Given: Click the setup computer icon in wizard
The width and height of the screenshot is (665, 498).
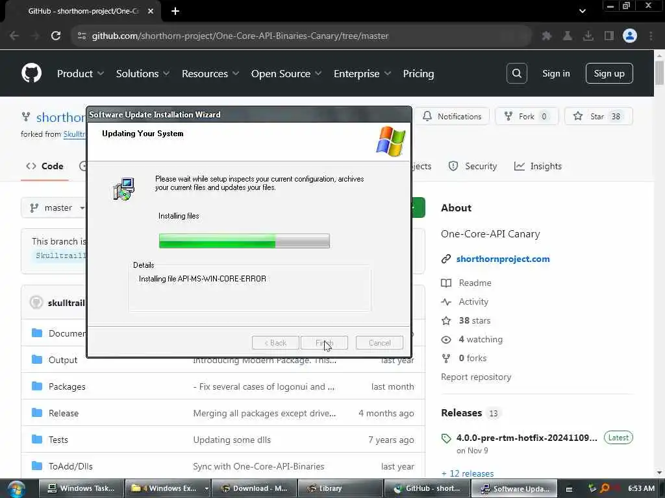Looking at the screenshot, I should click(x=124, y=189).
